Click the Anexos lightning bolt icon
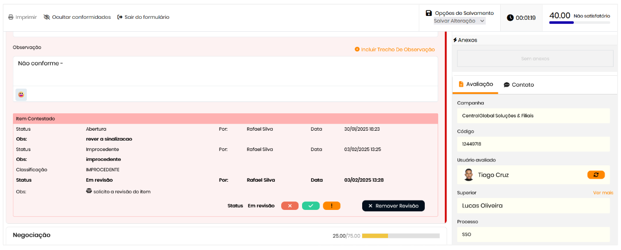Image resolution: width=621 pixels, height=250 pixels. click(x=455, y=40)
